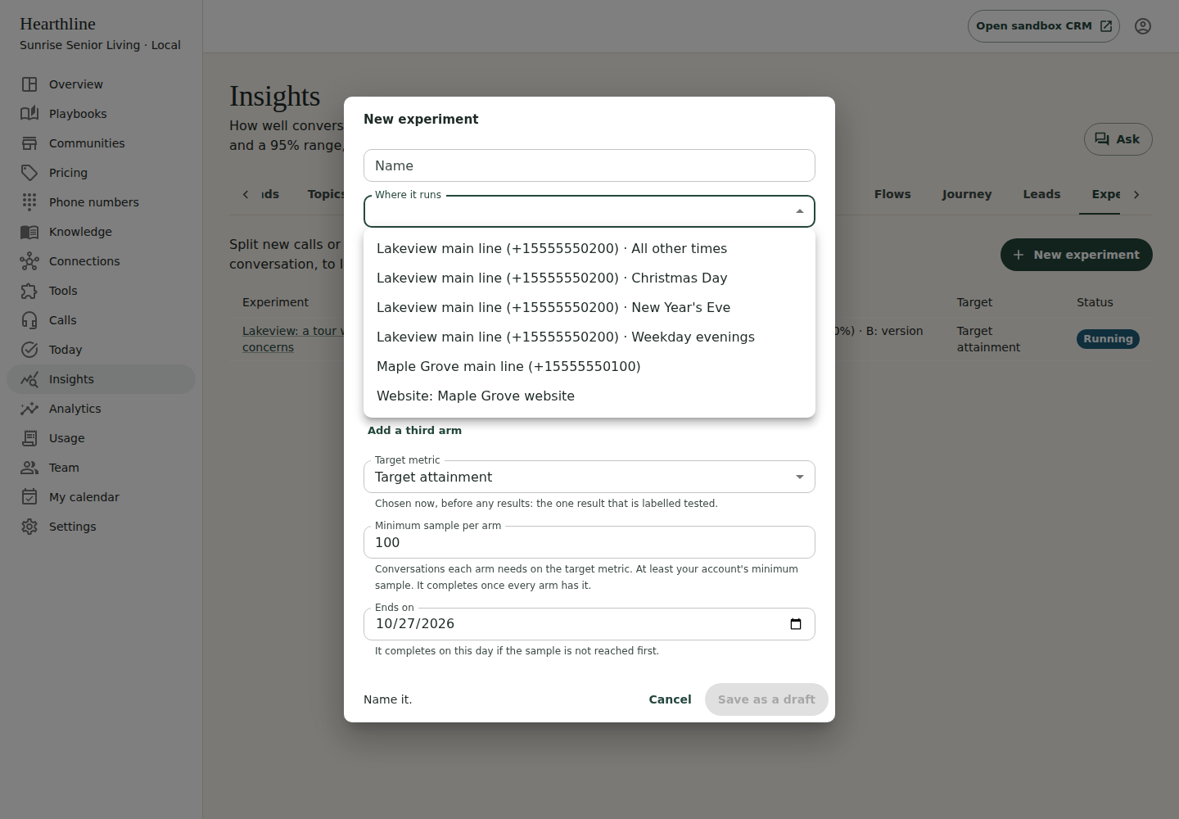Choose Lakeview main line Christmas Day option
Screen dimensions: 1179x819
tap(589, 278)
